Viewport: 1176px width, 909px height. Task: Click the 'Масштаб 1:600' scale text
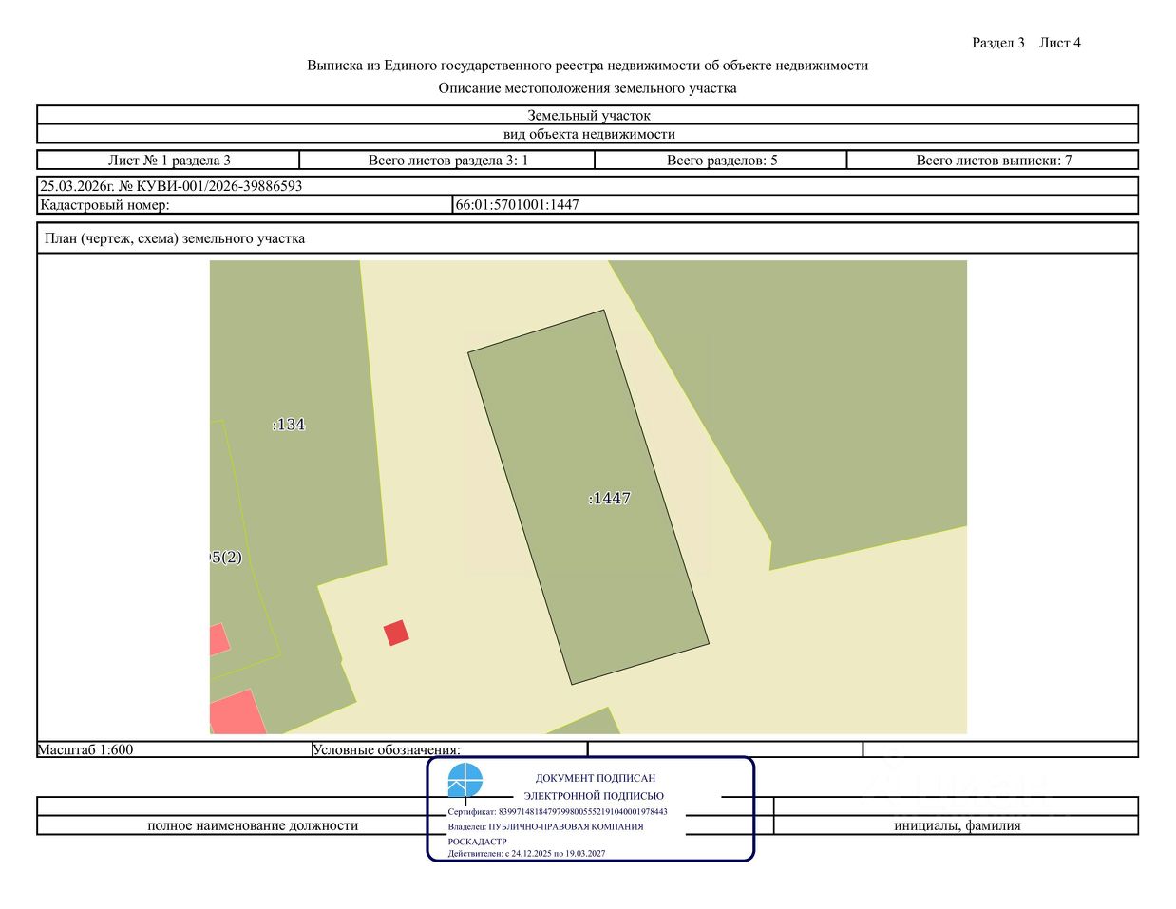[85, 749]
